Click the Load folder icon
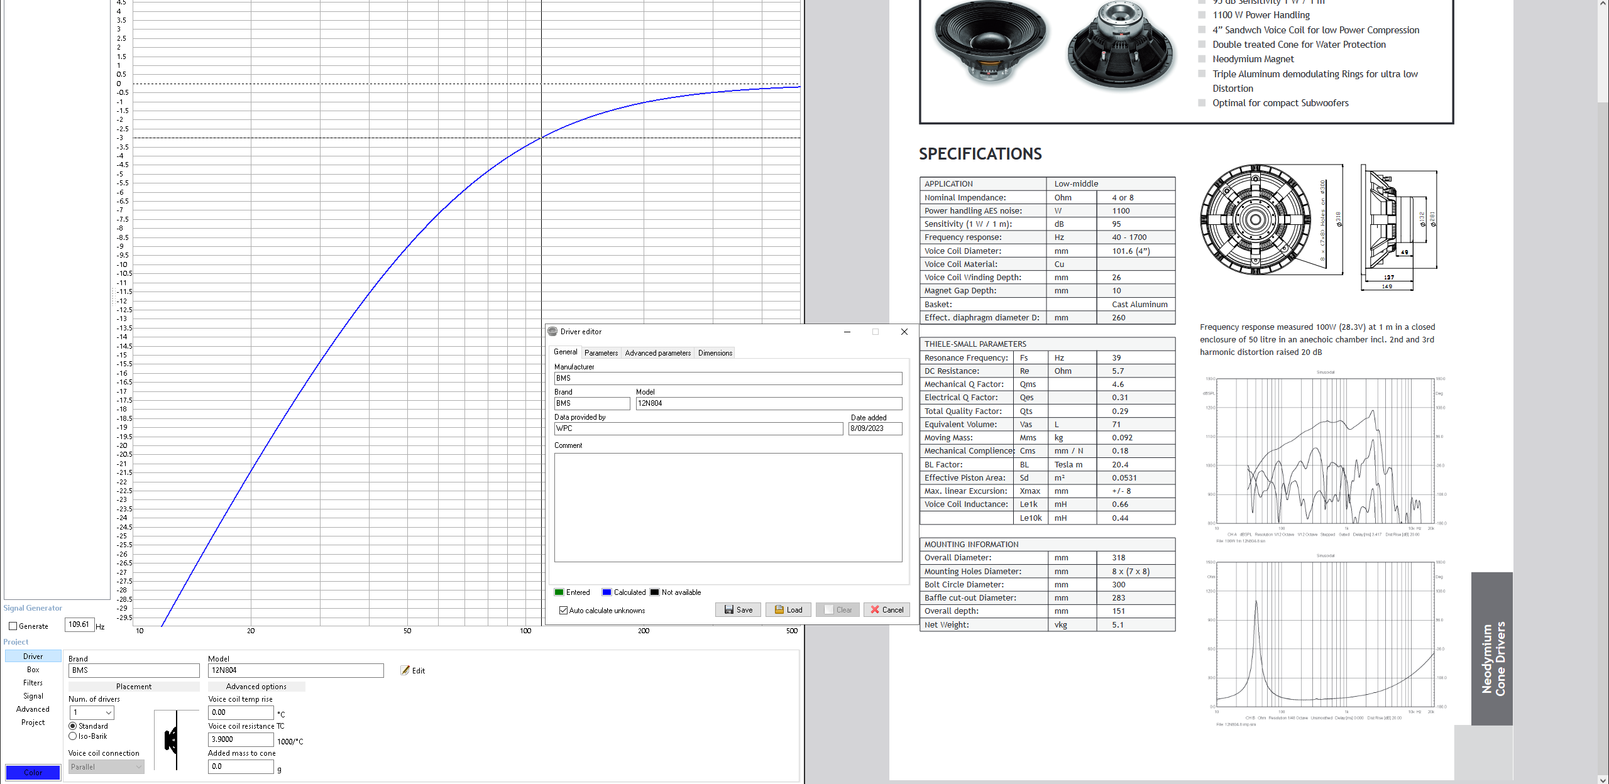The image size is (1609, 784). tap(779, 610)
